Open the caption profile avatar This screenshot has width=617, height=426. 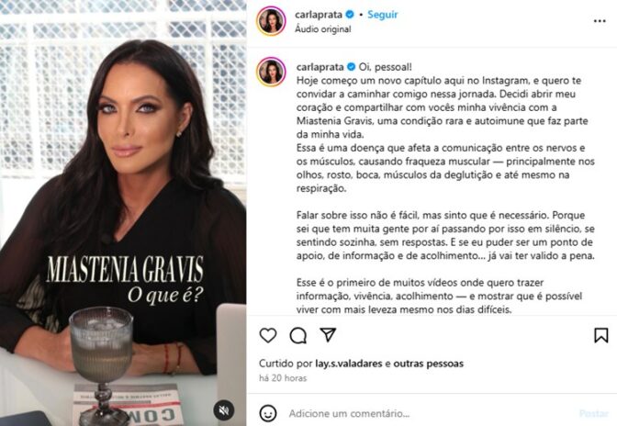tap(271, 72)
